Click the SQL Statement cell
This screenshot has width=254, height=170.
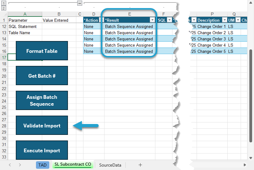click(x=25, y=26)
